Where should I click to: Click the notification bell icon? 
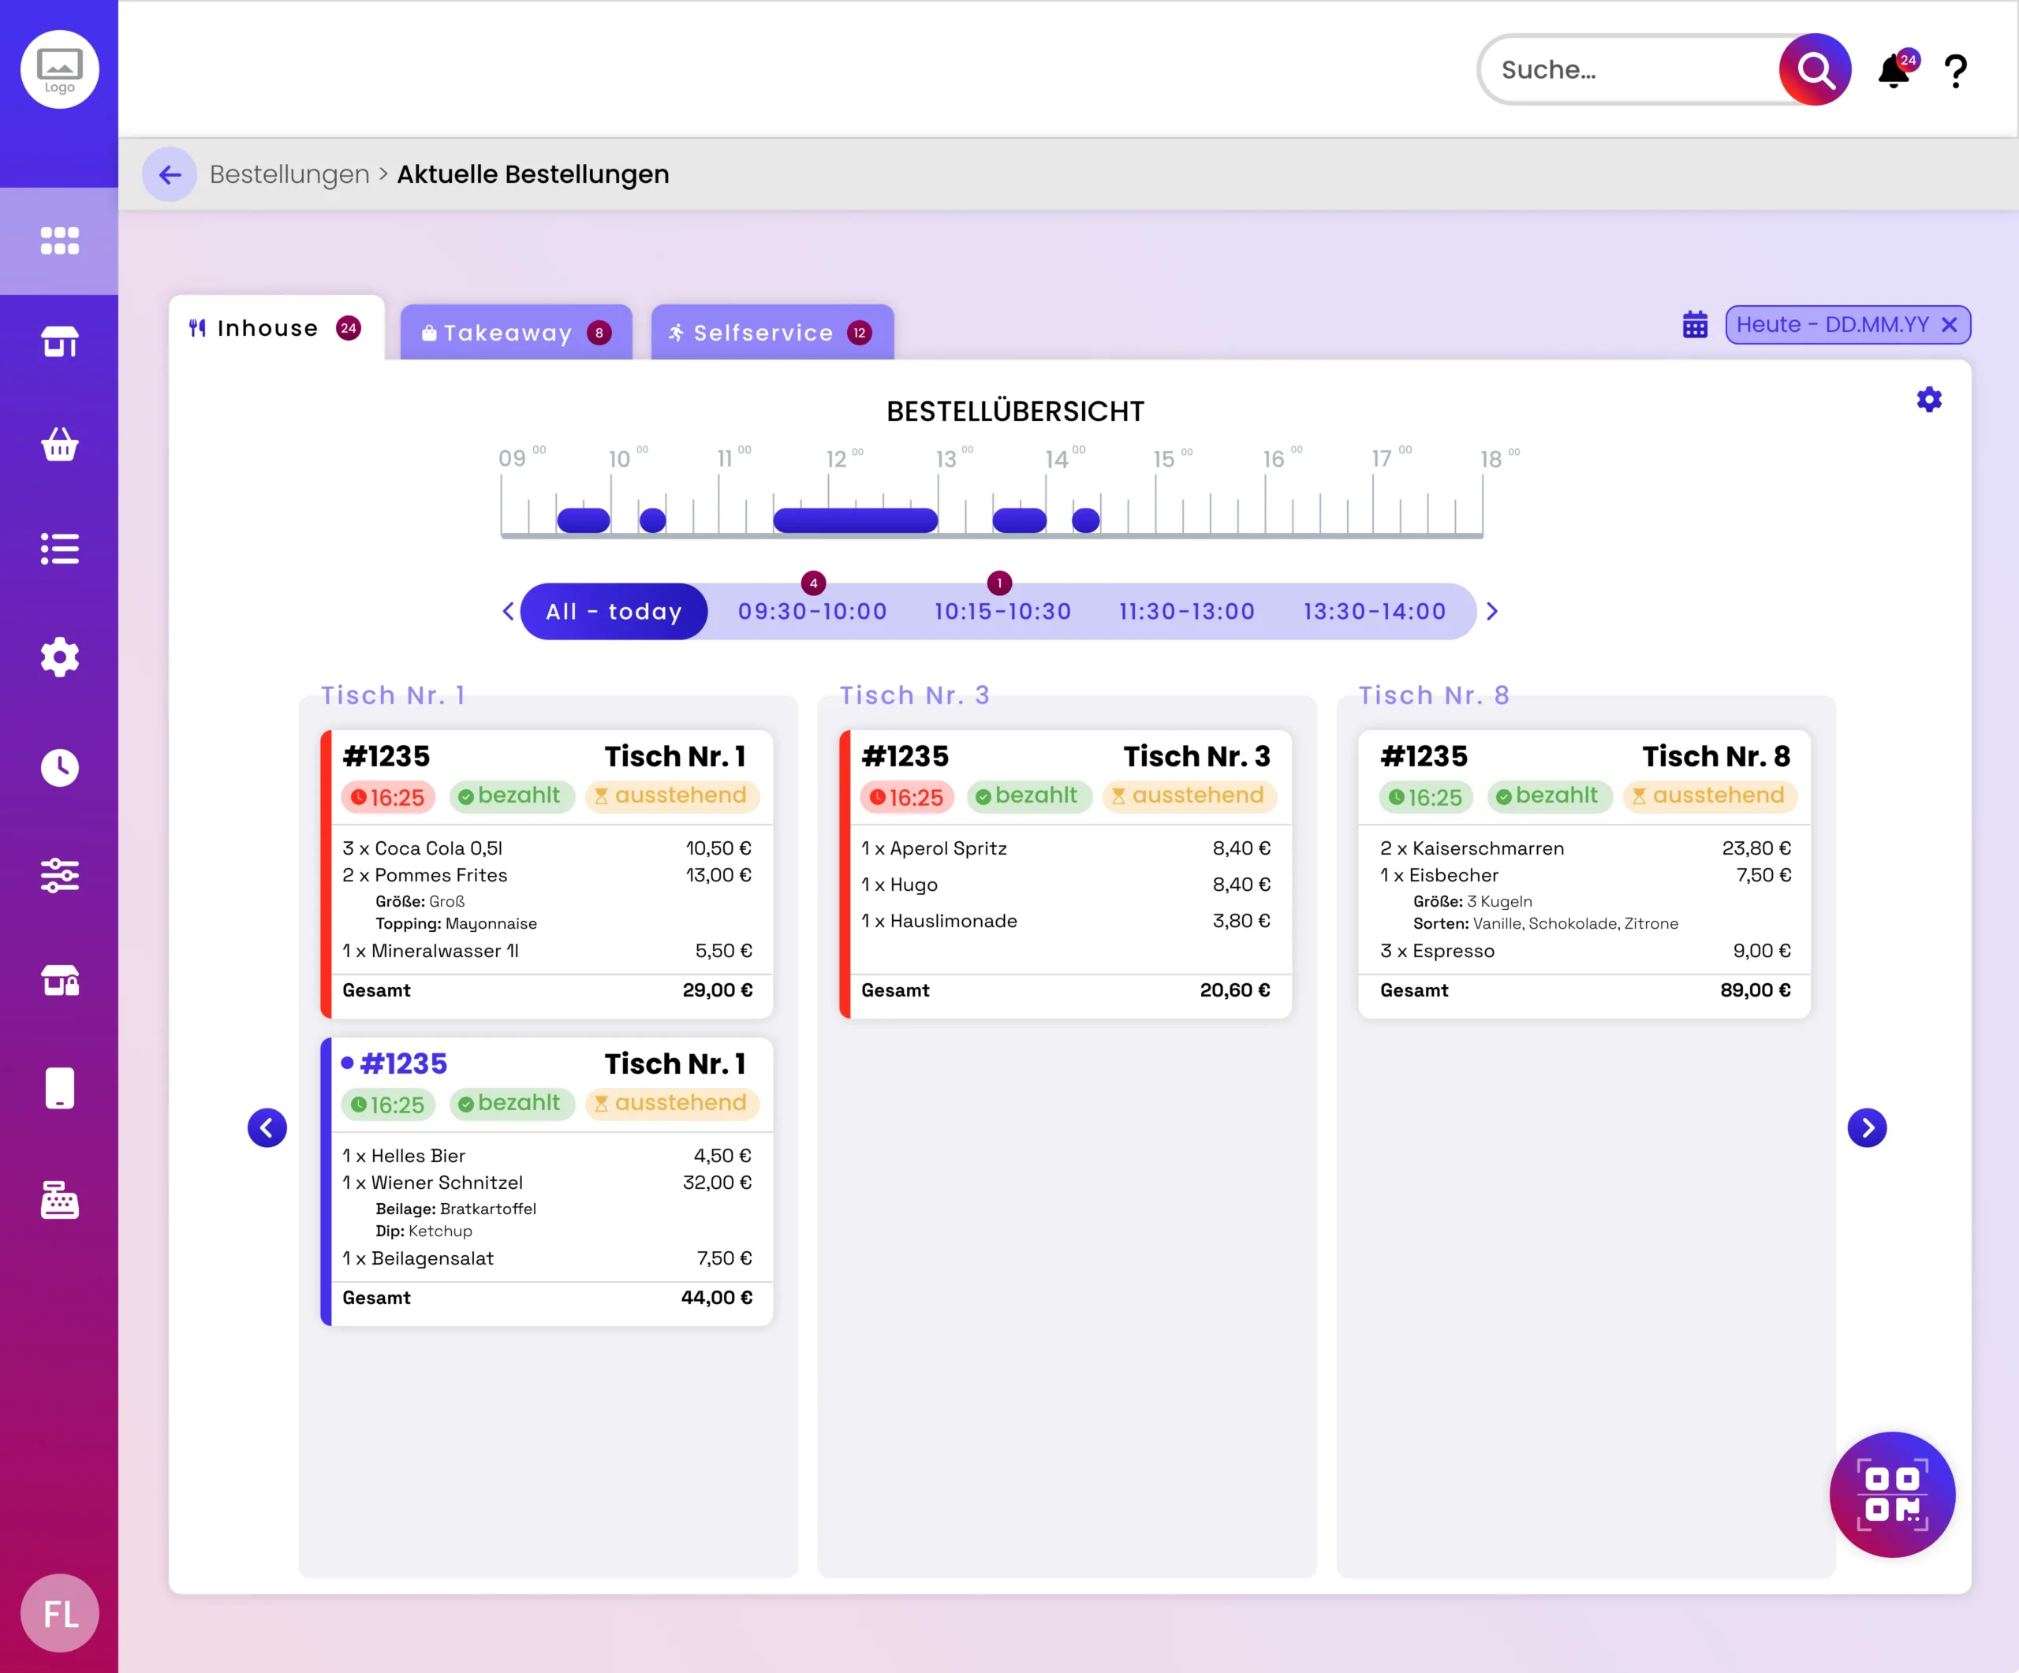click(1894, 71)
